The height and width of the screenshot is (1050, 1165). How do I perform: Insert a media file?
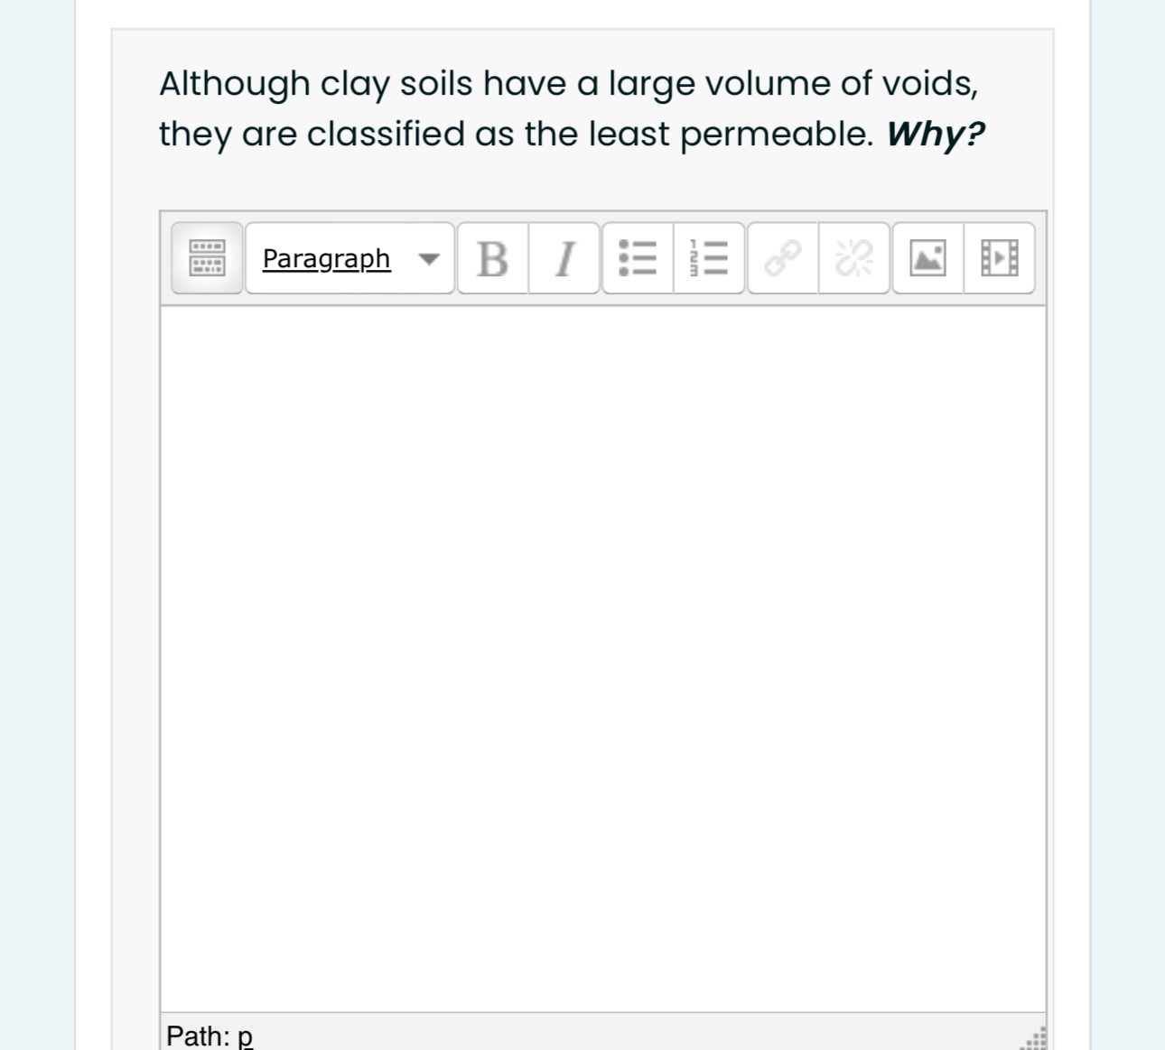point(999,258)
